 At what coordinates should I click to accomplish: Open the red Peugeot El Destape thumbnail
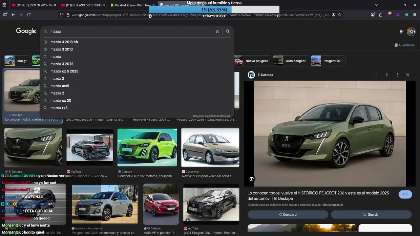pos(161,204)
